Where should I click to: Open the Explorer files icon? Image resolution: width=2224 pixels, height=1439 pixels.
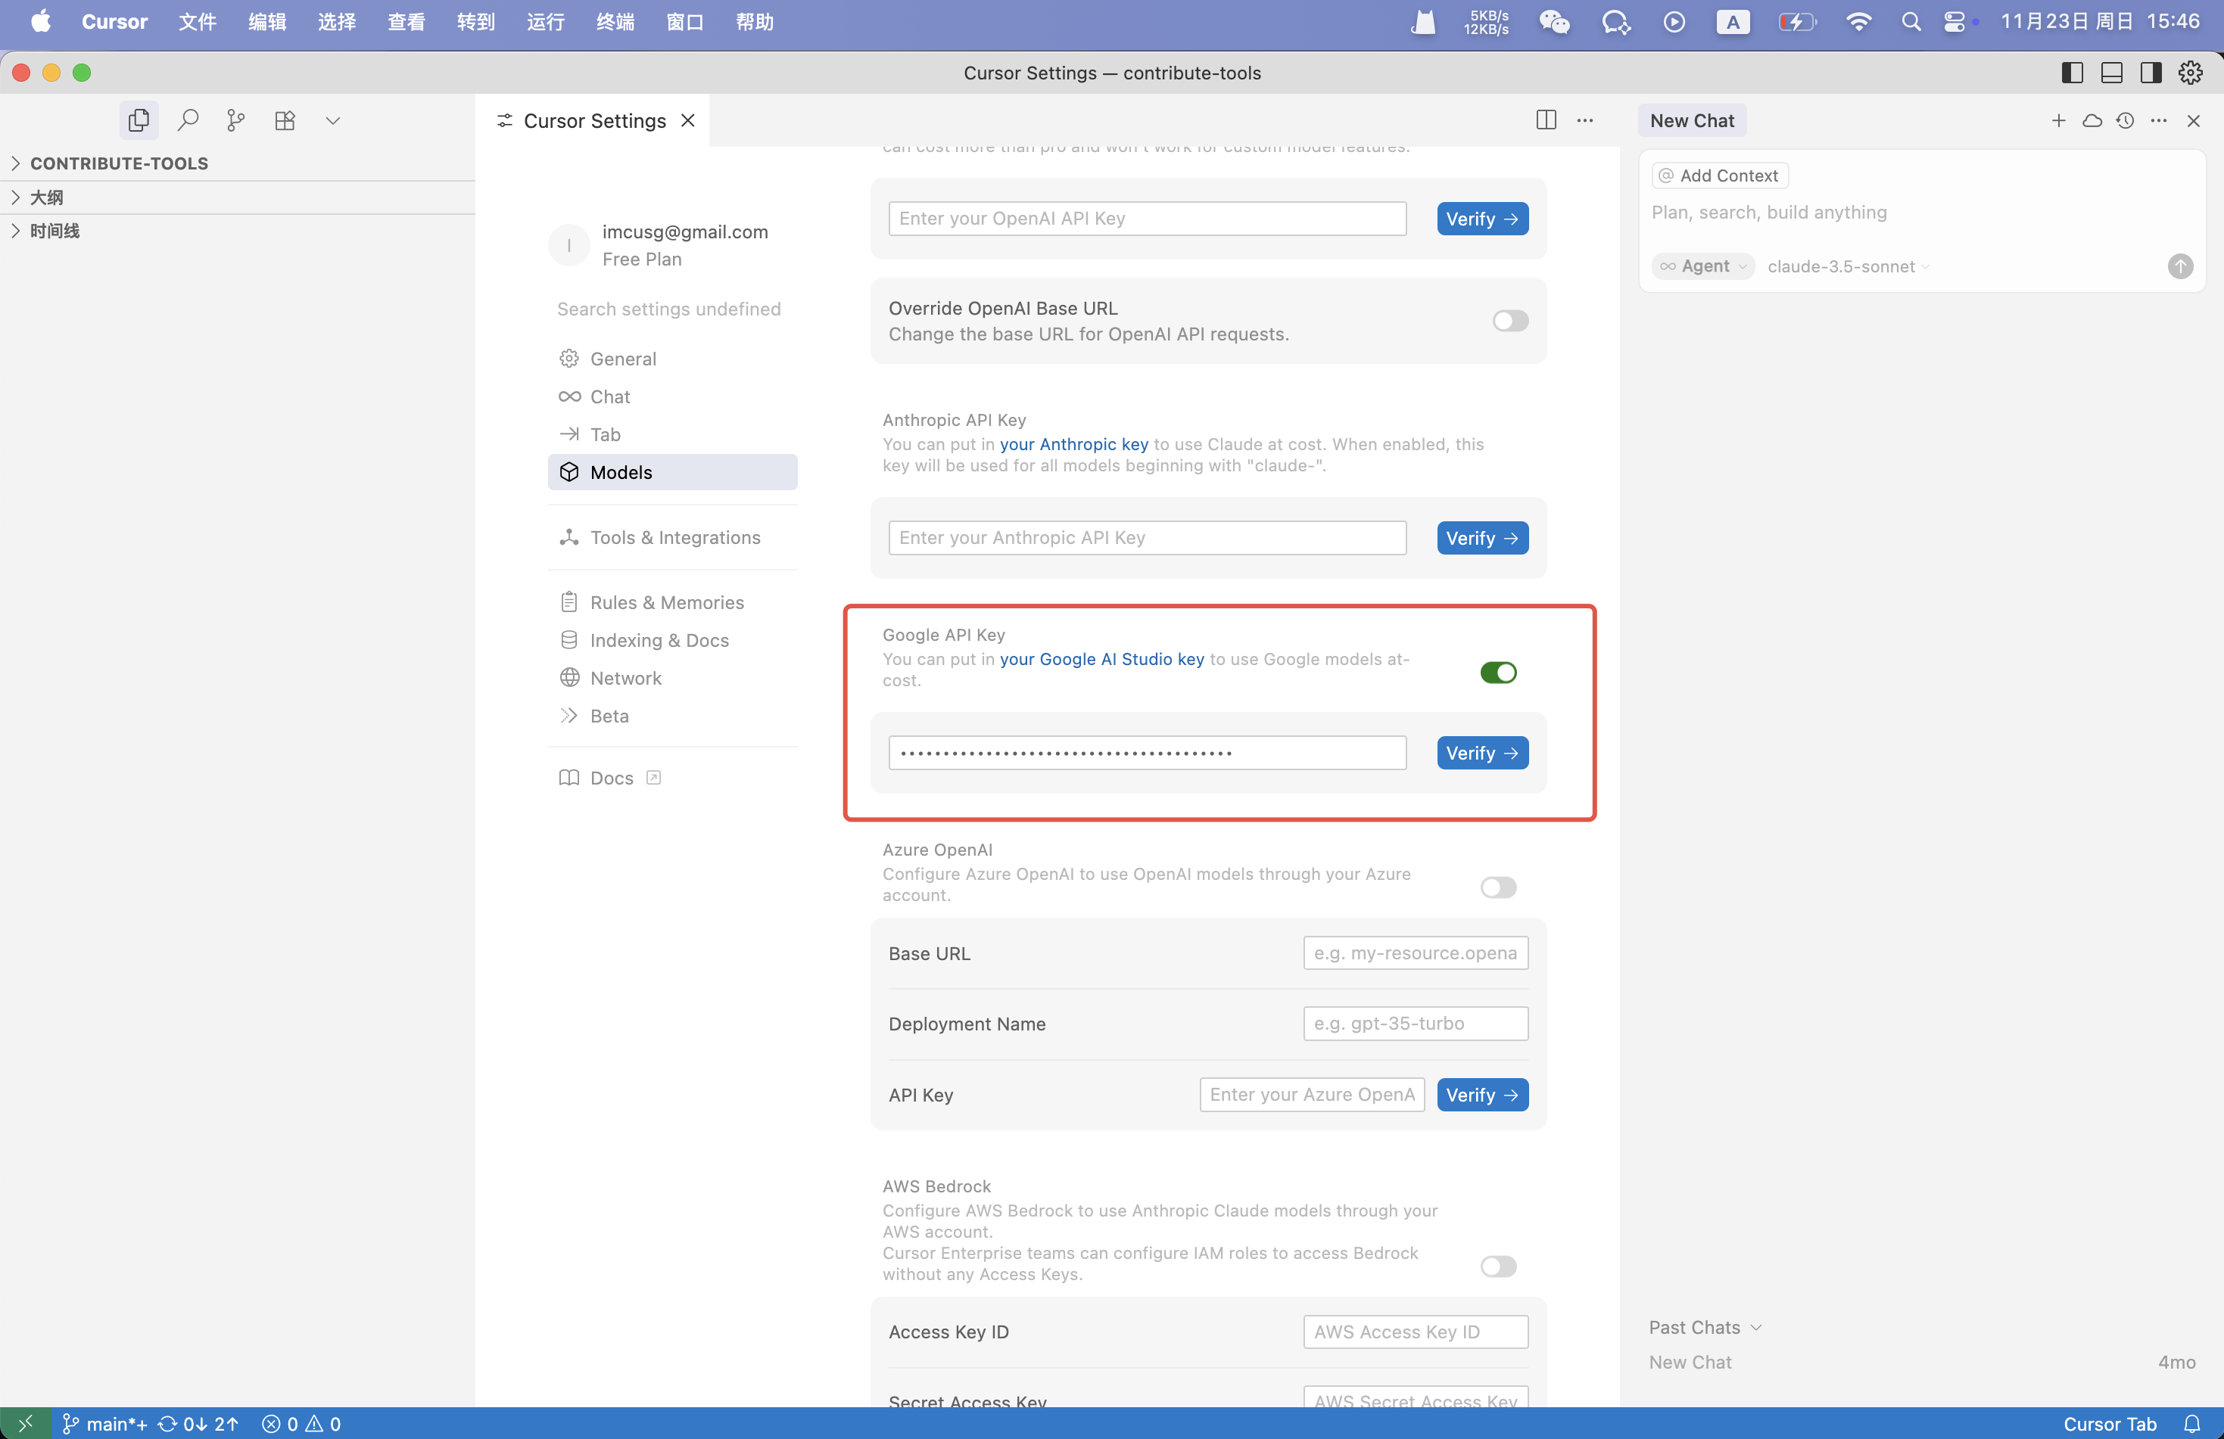139,120
